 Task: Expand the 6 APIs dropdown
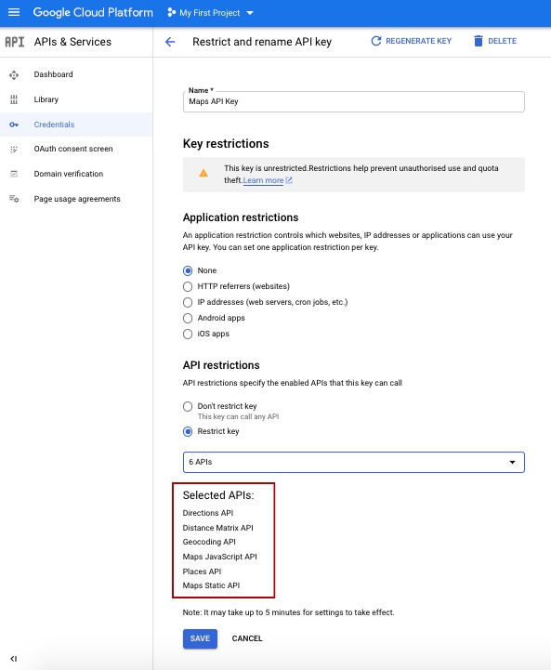tap(354, 463)
